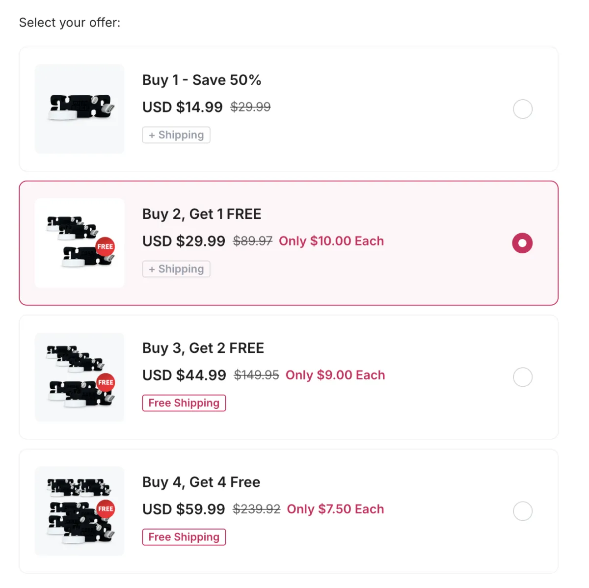The height and width of the screenshot is (588, 589).
Task: Click the USD $44.99 price
Action: (x=184, y=375)
